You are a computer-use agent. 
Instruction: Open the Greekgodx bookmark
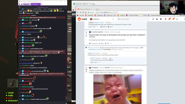pos(89,15)
